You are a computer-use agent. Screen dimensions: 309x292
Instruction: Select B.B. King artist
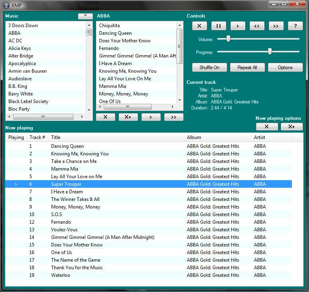click(x=46, y=86)
